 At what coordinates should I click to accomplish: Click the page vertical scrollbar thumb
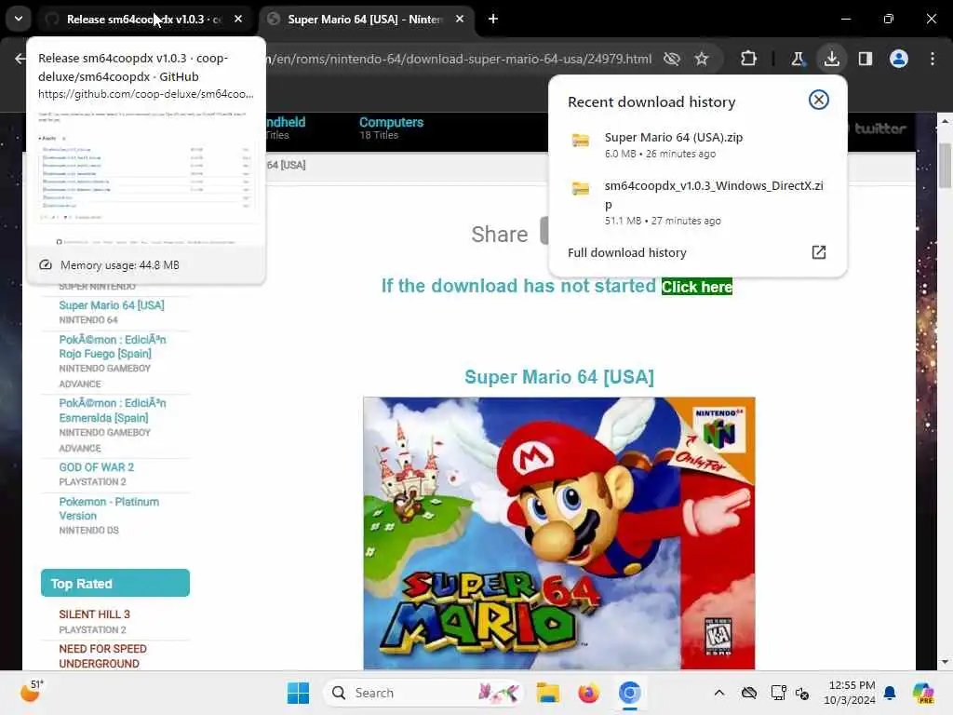[x=945, y=166]
